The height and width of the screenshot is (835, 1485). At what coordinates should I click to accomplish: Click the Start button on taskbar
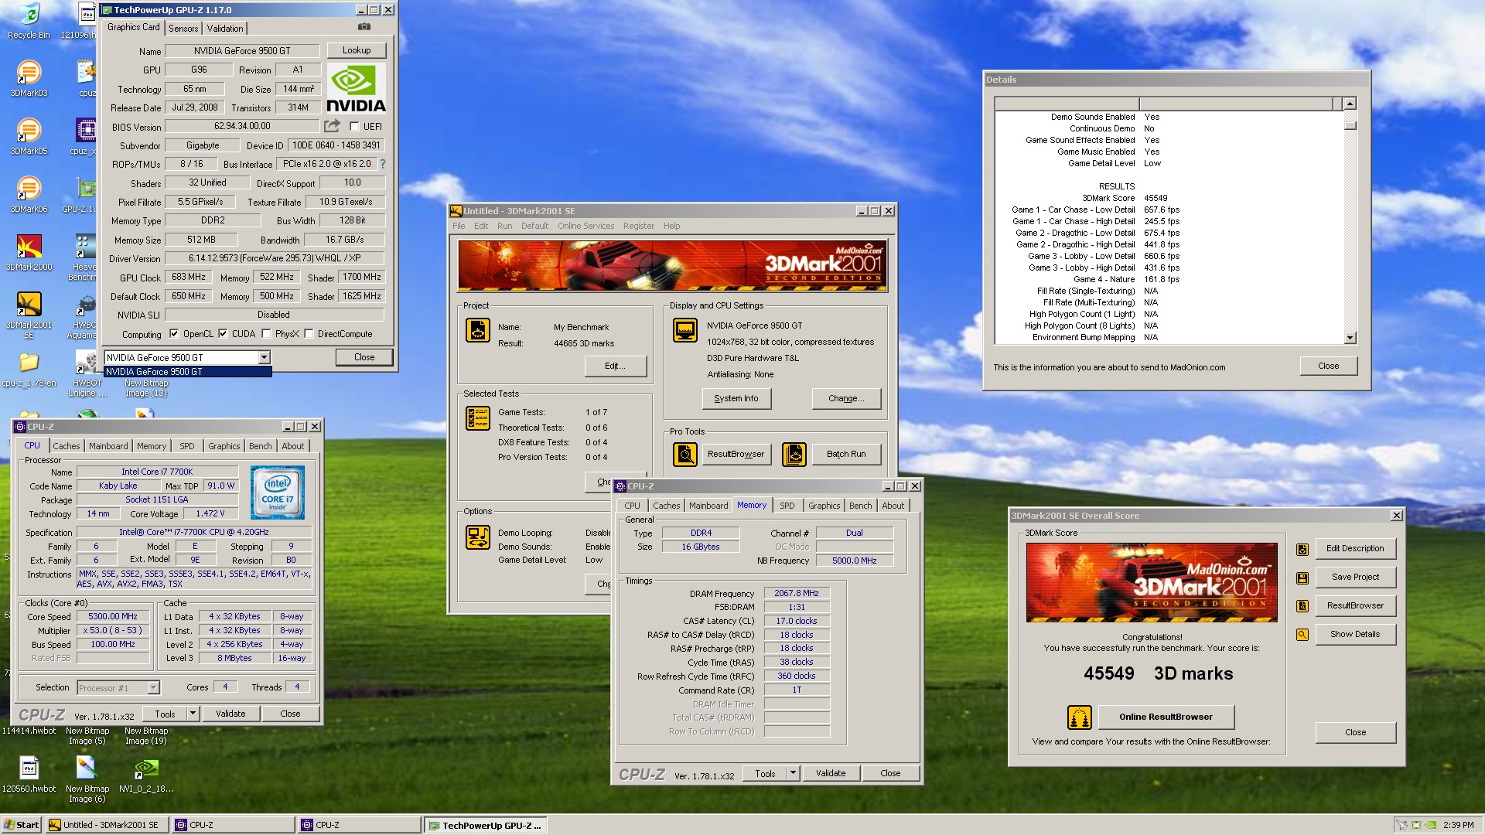(x=22, y=825)
